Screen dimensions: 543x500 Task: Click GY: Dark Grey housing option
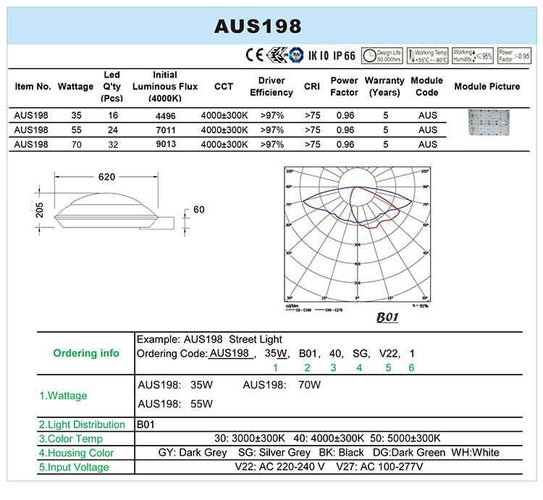coord(193,453)
